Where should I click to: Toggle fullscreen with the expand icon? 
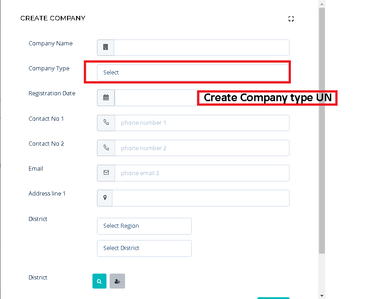coord(291,19)
